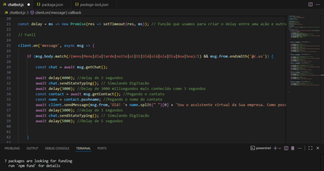Image resolution: width=324 pixels, height=171 pixels.
Task: Open the PROBLEMS panel tab
Action: pos(12,148)
